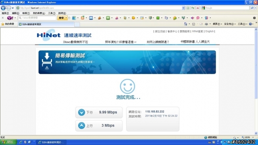Click the Read mail icon in command bar
Viewport: 258px width, 145px height.
coord(201,24)
